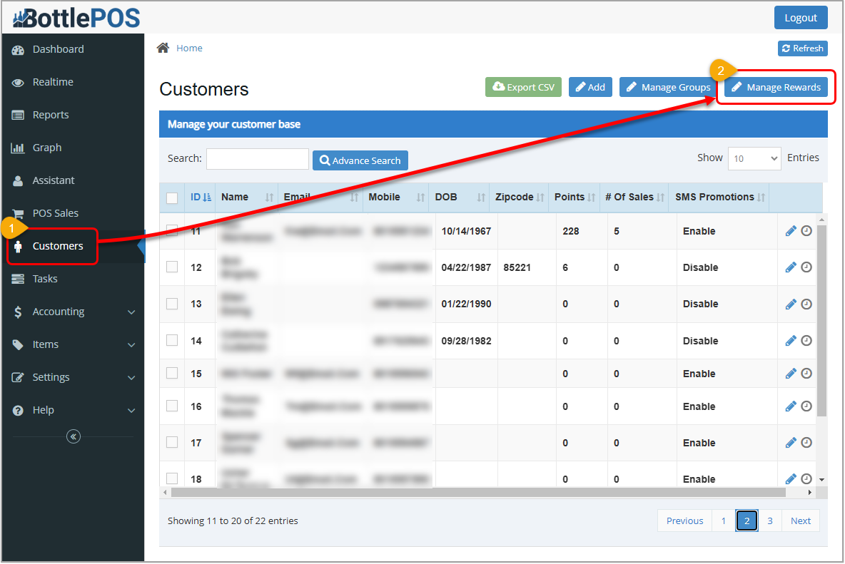Open the history clock icon for customer 12

pyautogui.click(x=806, y=267)
